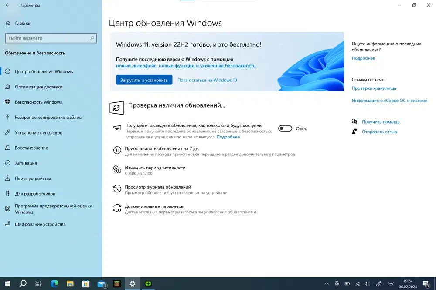Open Просмотр журнала обновлений

158,187
